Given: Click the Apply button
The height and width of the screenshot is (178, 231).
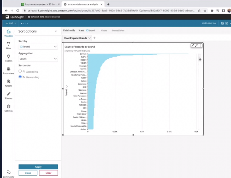Looking at the screenshot, I should (x=38, y=167).
